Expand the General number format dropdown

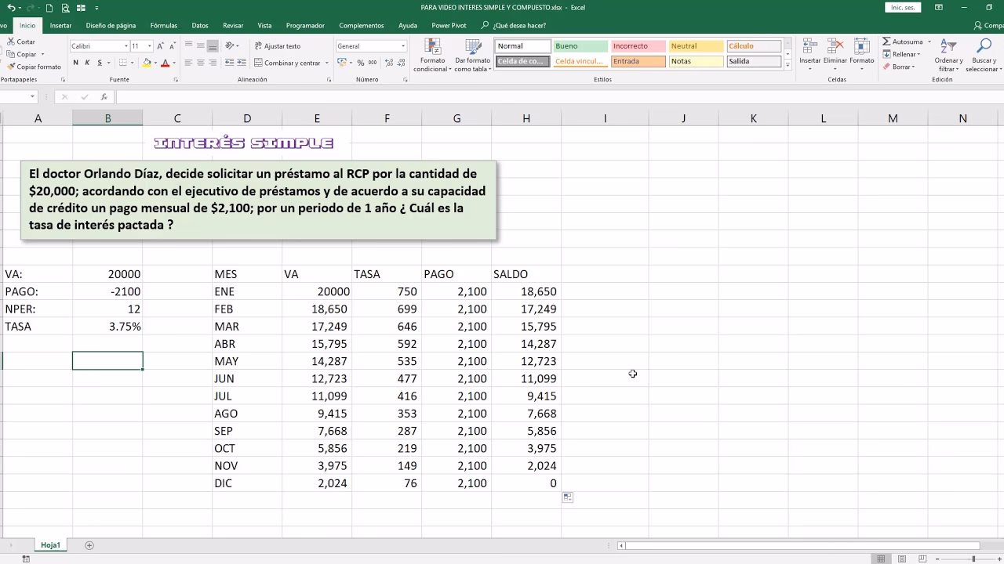[403, 46]
